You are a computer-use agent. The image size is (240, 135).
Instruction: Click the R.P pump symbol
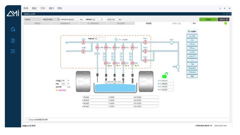(x=178, y=67)
